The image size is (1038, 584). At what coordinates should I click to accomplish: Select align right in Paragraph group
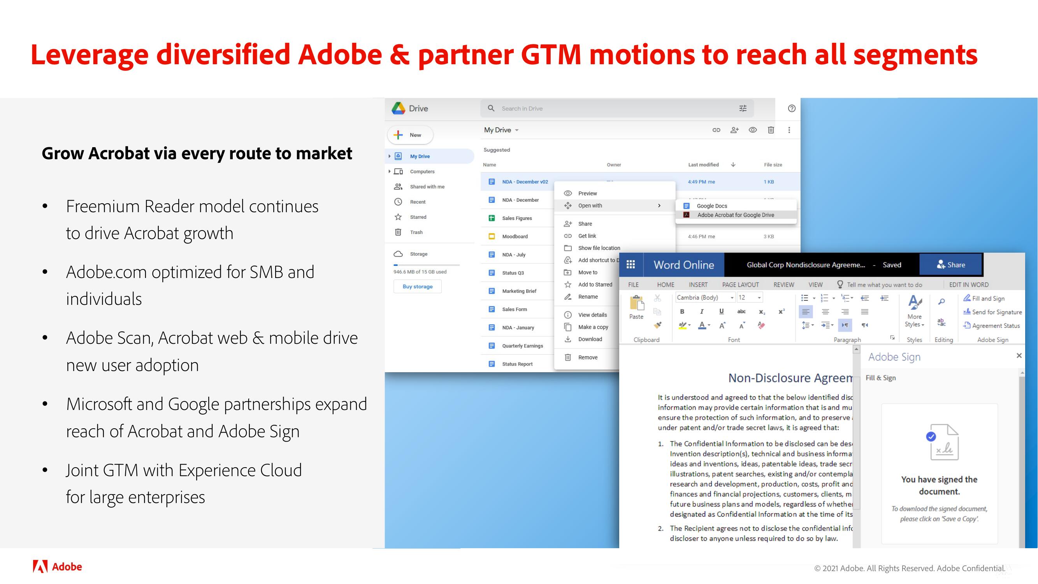click(x=845, y=312)
